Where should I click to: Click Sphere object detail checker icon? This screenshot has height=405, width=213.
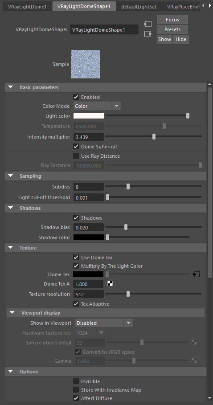(194, 343)
